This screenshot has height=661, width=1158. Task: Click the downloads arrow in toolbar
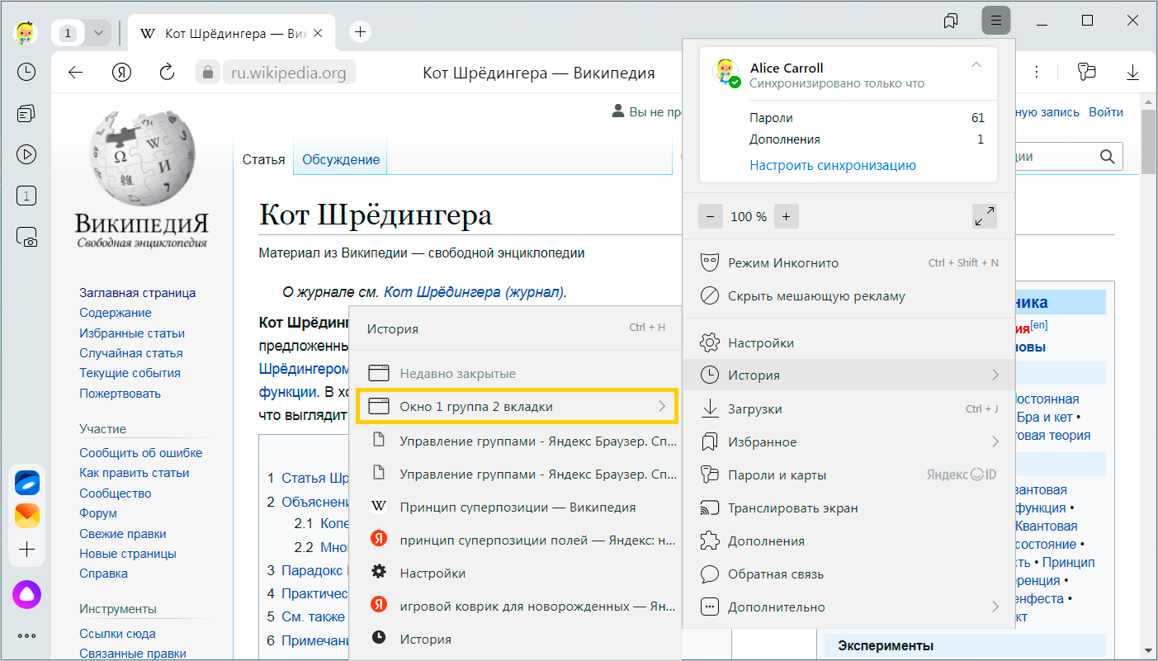click(x=1132, y=73)
